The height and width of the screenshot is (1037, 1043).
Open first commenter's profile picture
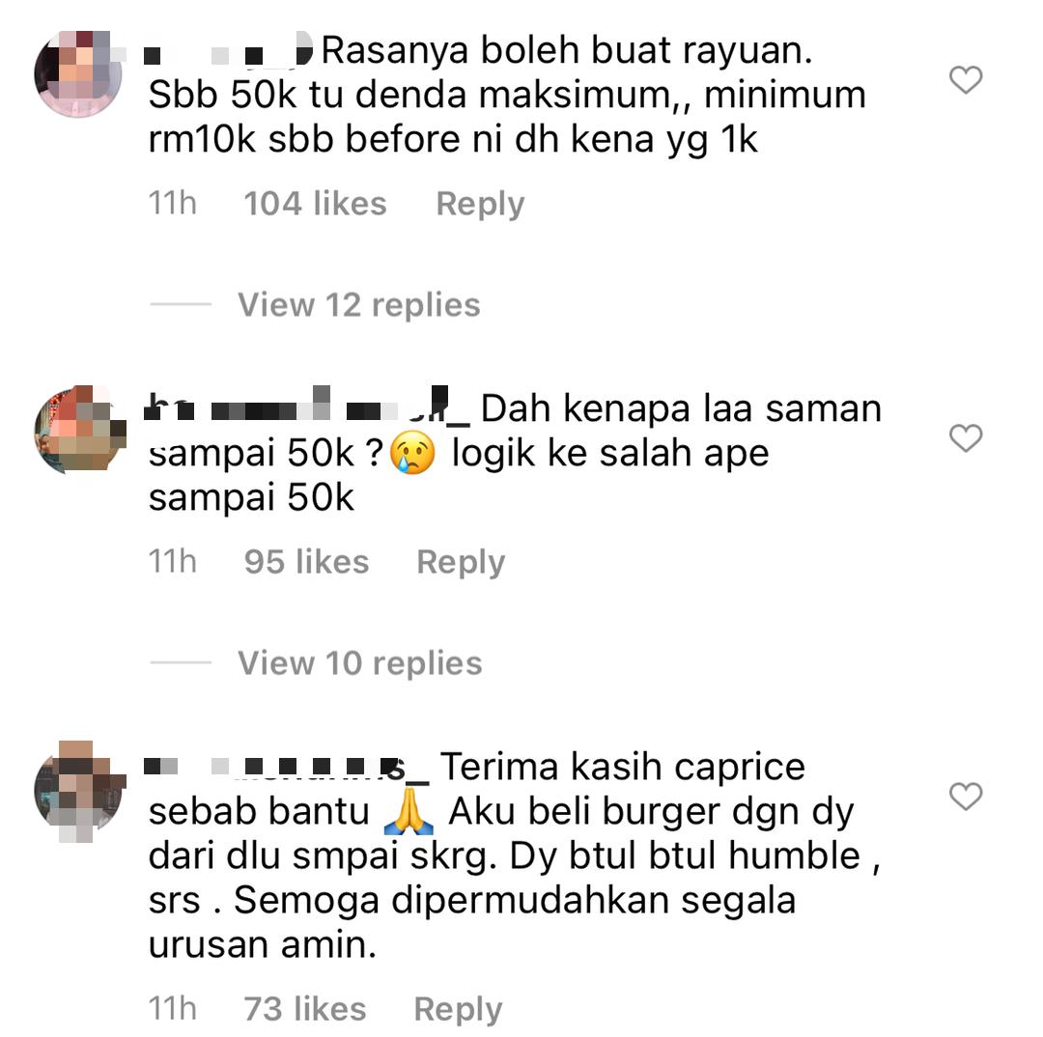pyautogui.click(x=78, y=74)
